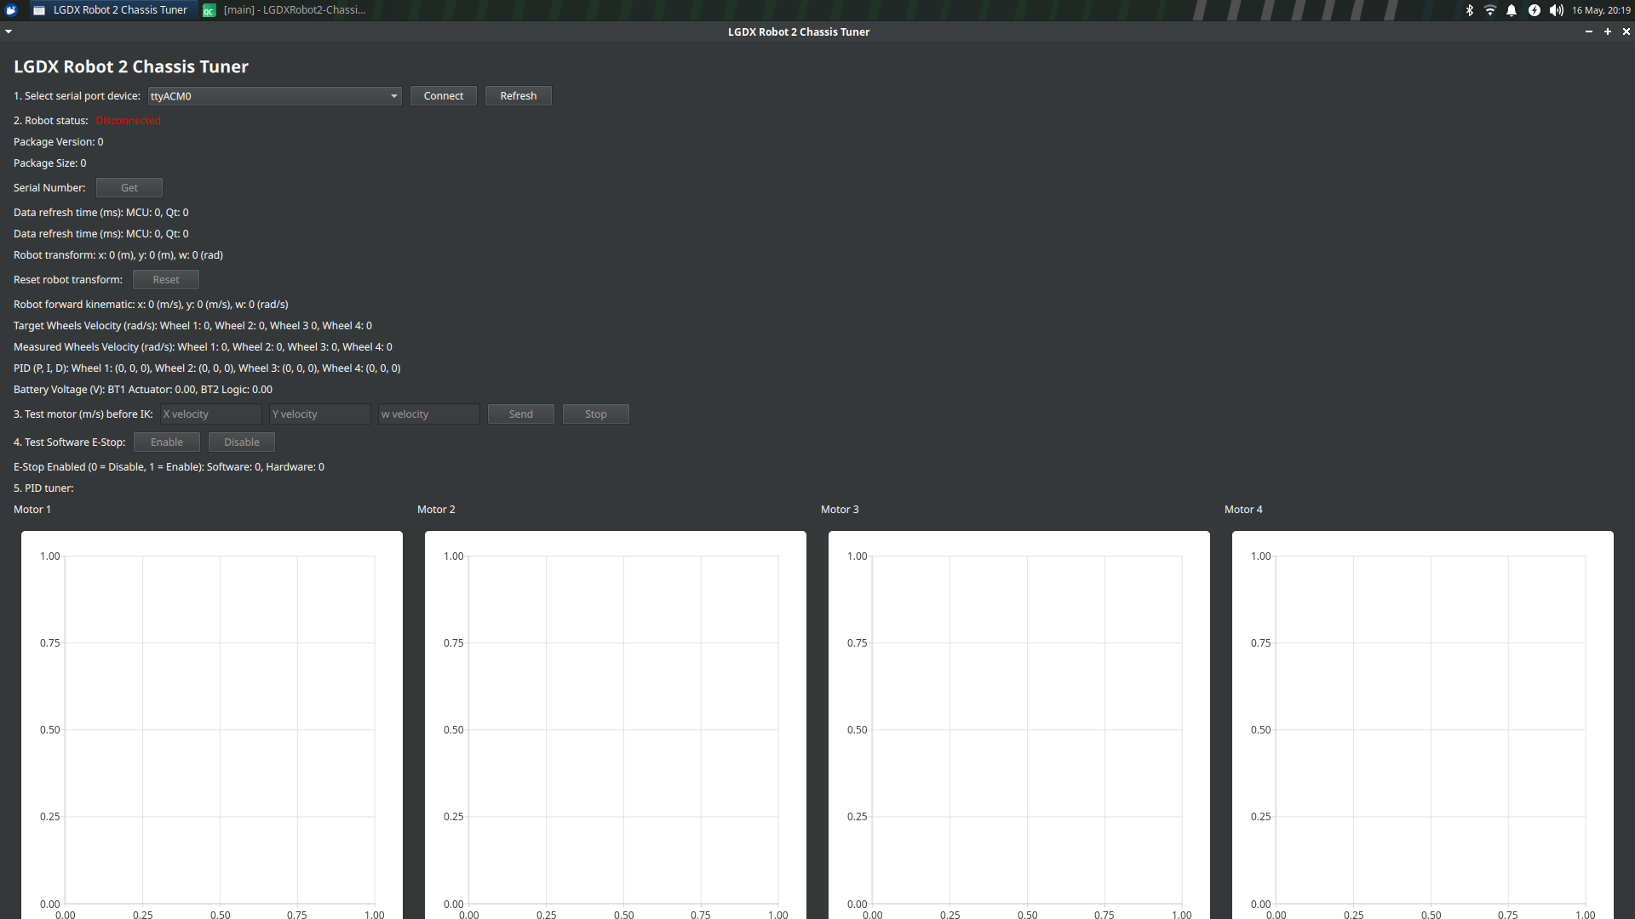Focus the w velocity input field
This screenshot has width=1635, height=919.
click(429, 414)
